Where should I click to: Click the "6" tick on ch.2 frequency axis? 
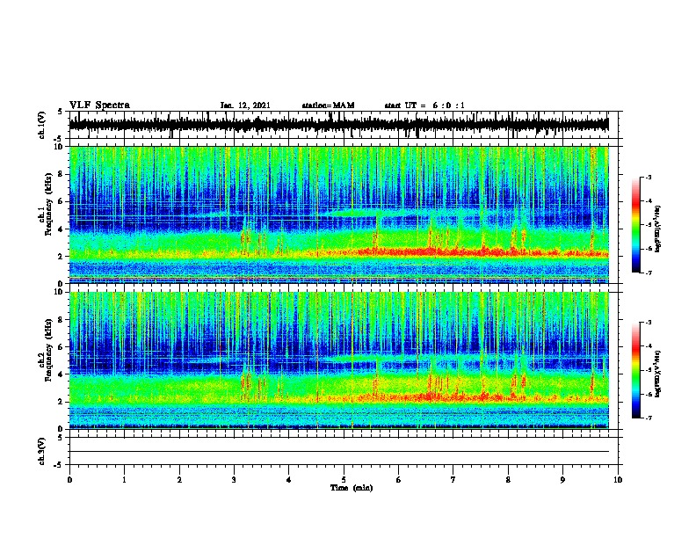tap(62, 347)
